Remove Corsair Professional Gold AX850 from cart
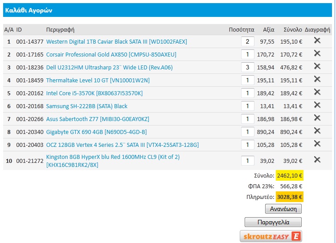The width and height of the screenshot is (336, 243). tap(317, 53)
